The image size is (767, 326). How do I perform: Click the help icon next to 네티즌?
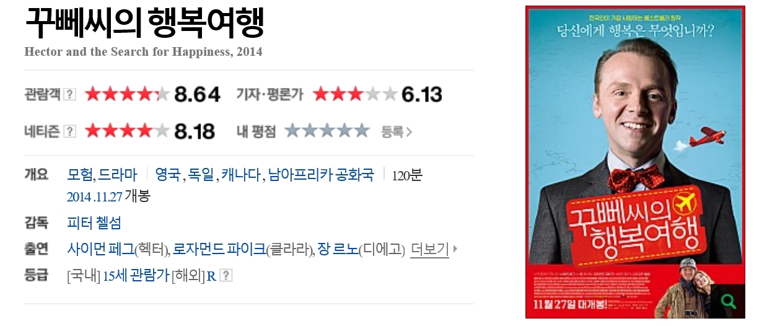(70, 131)
